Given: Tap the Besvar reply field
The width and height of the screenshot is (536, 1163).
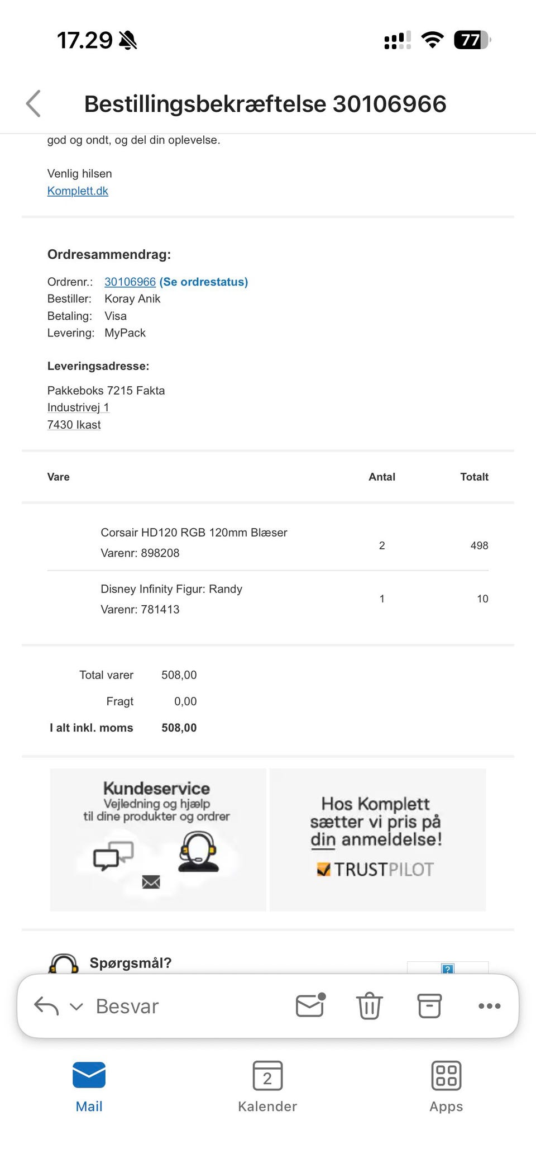Looking at the screenshot, I should 127,1007.
